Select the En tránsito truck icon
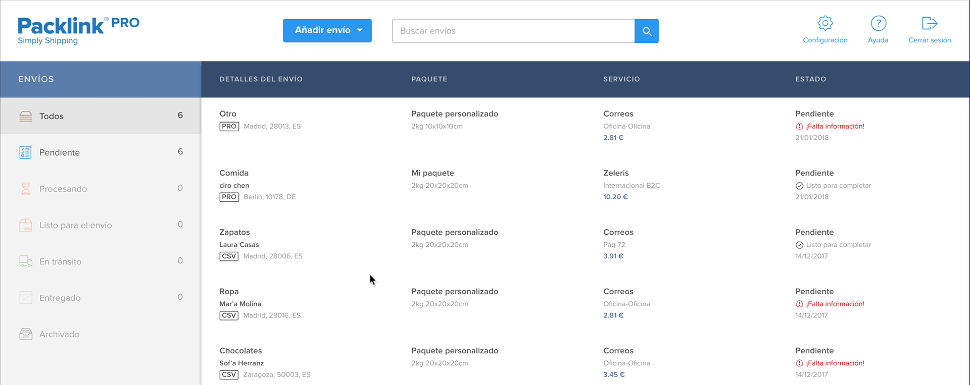The width and height of the screenshot is (970, 385). tap(26, 261)
